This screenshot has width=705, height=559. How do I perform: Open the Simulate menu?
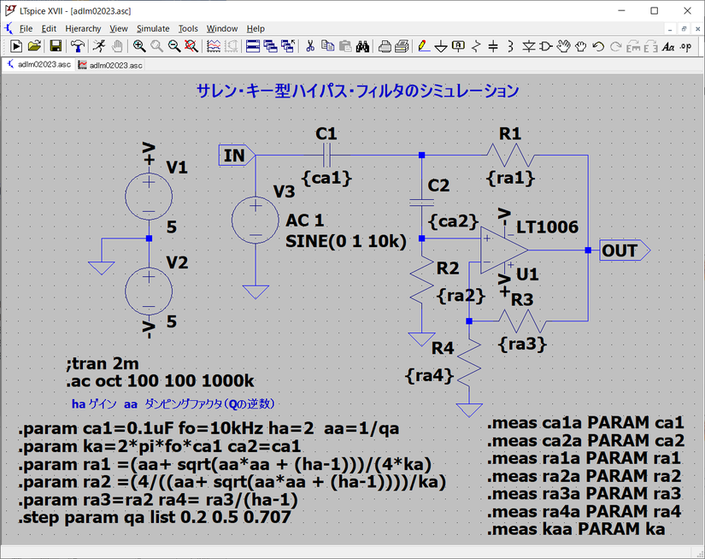[153, 28]
